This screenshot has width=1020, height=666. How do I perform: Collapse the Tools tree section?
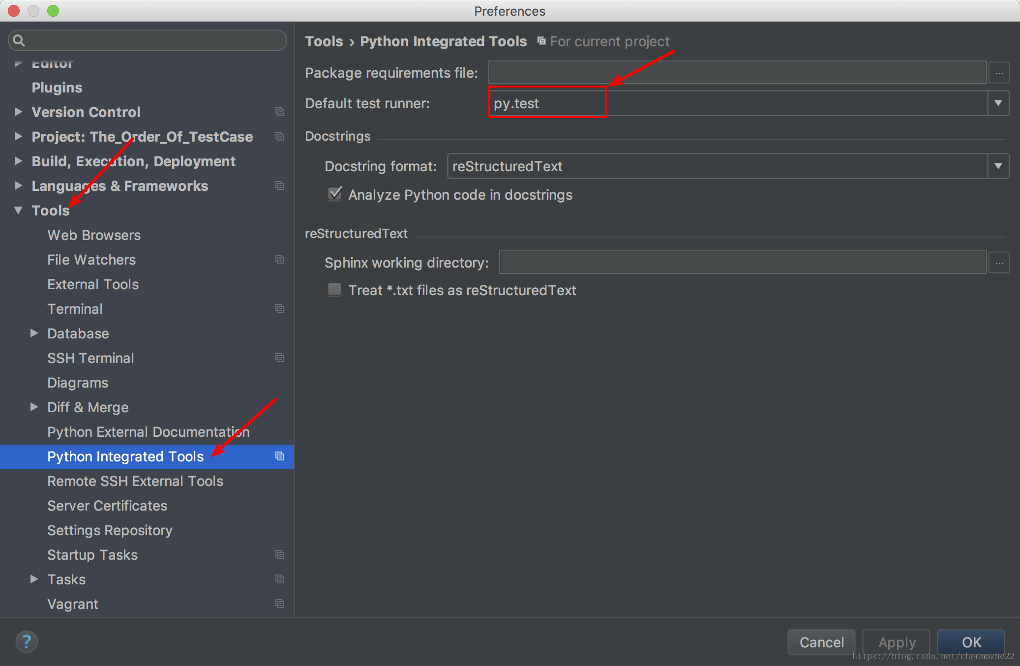point(19,211)
